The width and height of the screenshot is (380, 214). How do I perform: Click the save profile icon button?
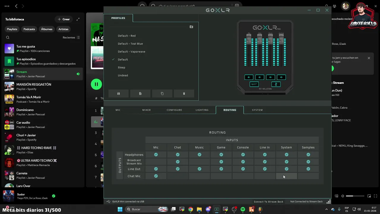[118, 94]
